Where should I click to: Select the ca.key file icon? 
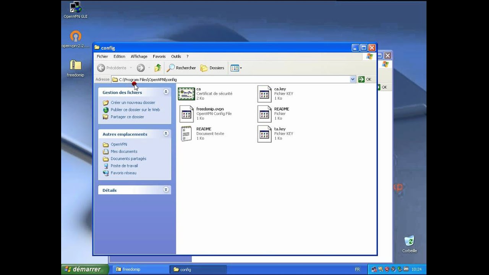264,94
